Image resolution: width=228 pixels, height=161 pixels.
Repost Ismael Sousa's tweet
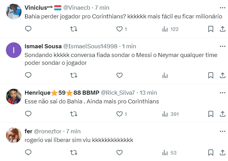74,75
